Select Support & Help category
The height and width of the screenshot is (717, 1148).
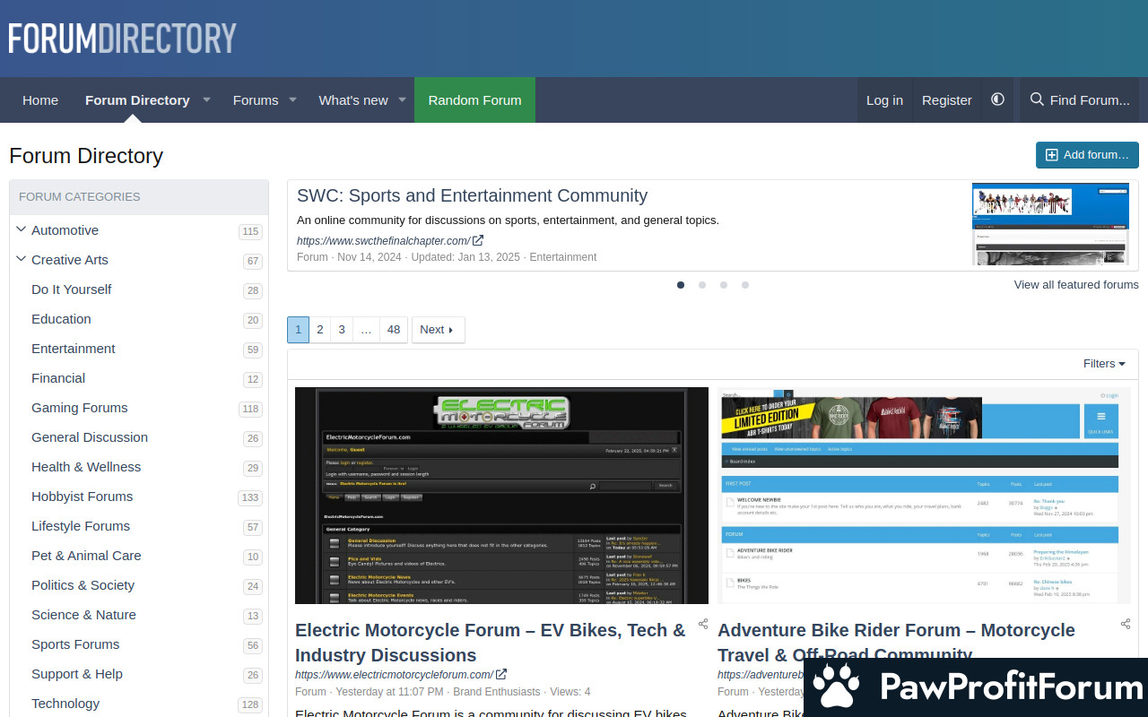77,673
